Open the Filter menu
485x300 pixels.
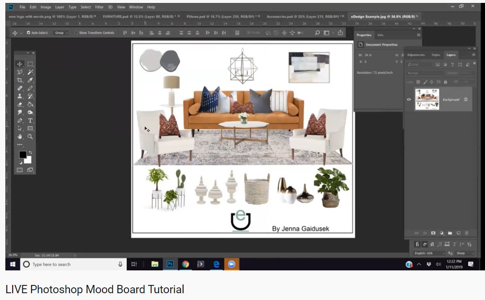pyautogui.click(x=99, y=7)
